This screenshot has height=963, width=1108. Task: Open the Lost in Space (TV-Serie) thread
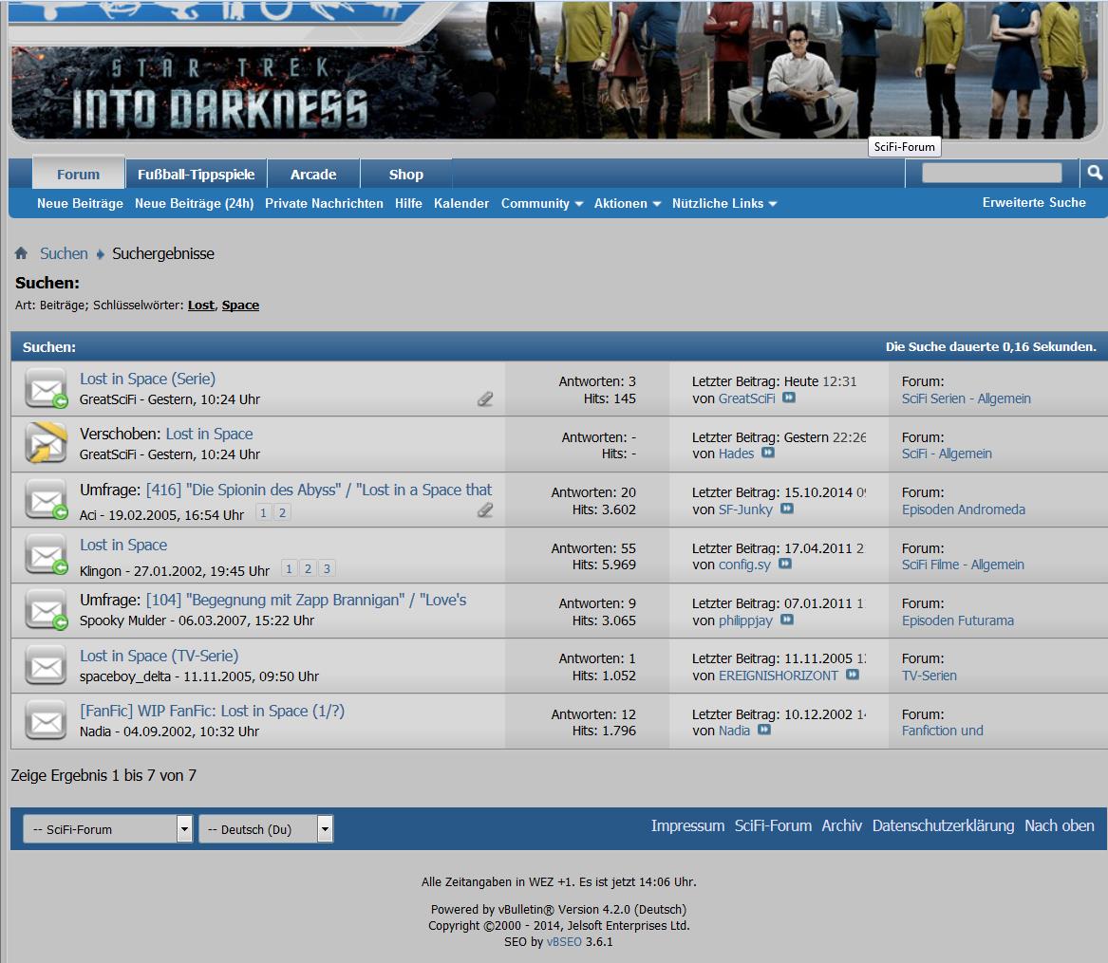coord(159,656)
